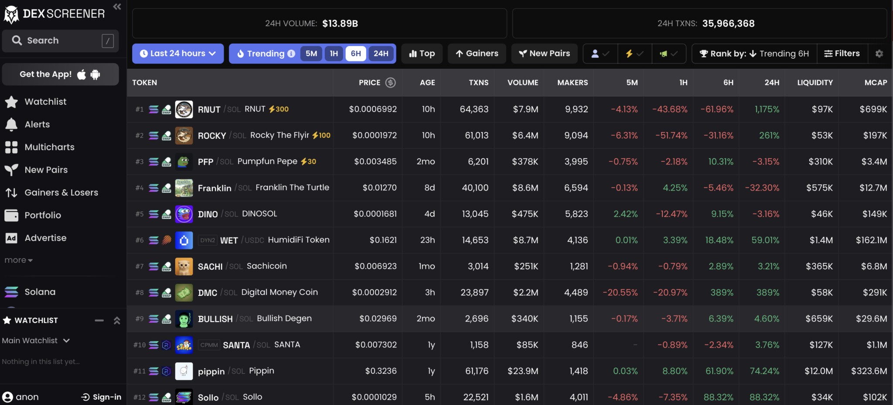
Task: Minimize the Watchlist panel
Action: coord(99,321)
